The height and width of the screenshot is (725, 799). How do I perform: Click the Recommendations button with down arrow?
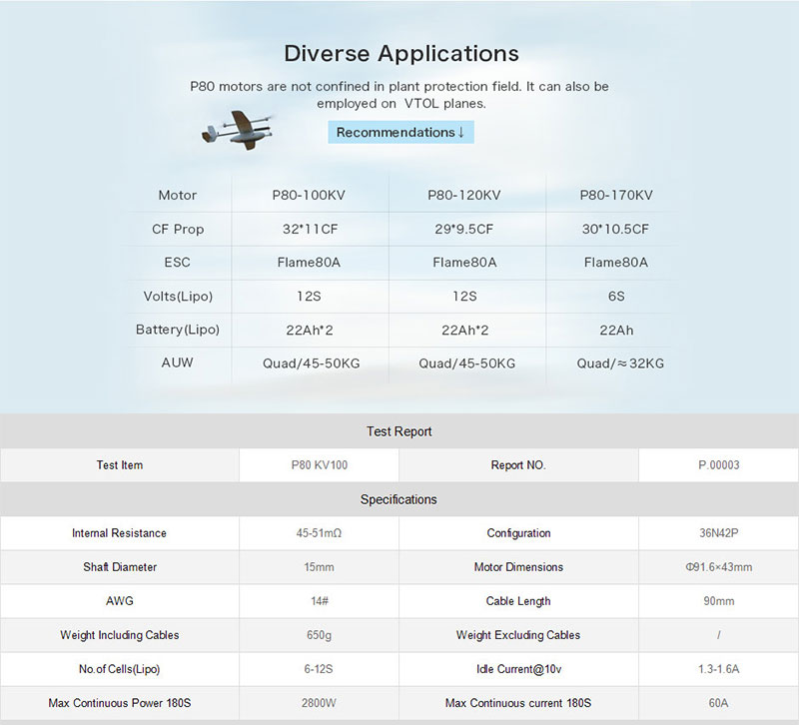coord(401,132)
